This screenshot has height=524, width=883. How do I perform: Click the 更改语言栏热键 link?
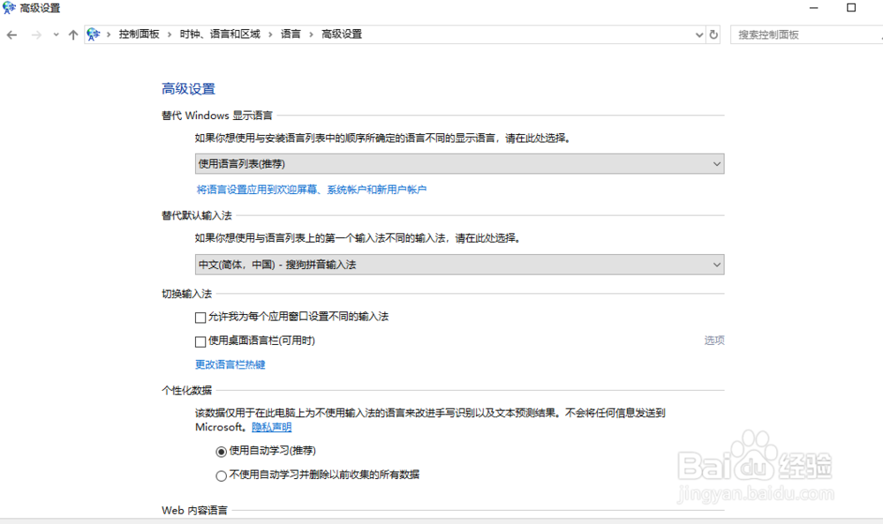pos(230,364)
